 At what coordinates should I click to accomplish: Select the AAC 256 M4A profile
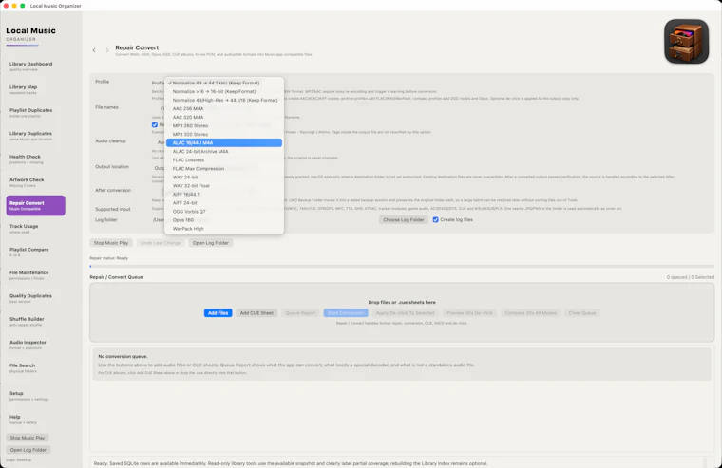[x=224, y=108]
